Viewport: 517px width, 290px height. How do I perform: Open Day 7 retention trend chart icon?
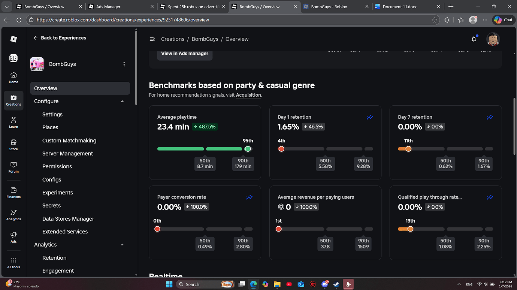point(490,117)
